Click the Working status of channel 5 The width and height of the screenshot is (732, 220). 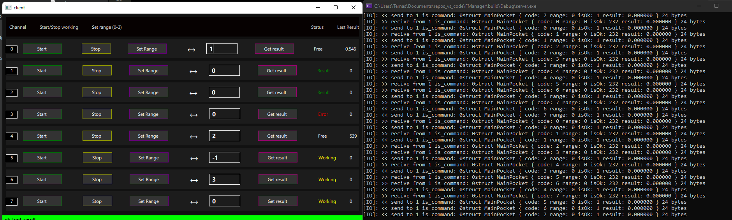point(327,158)
